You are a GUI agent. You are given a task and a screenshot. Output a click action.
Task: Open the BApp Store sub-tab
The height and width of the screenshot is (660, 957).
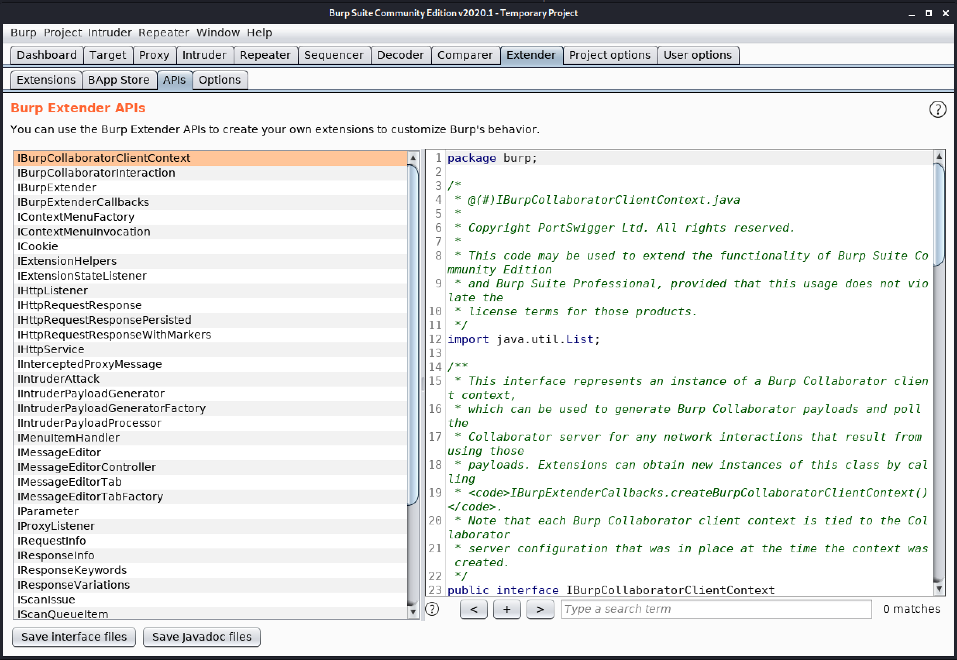(x=119, y=80)
